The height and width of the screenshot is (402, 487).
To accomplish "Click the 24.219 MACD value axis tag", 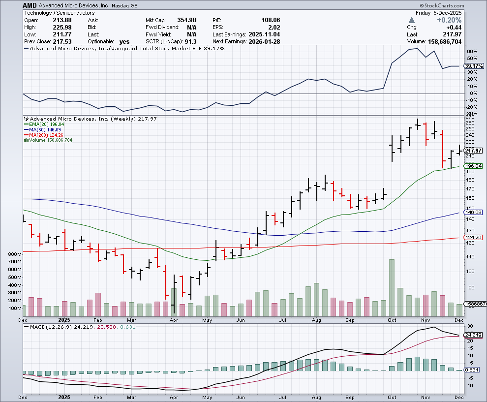I will point(474,335).
